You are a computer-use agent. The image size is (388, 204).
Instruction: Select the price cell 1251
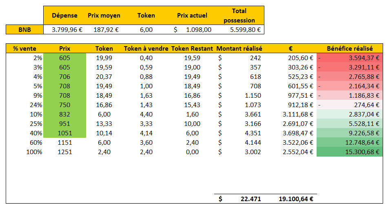(64, 152)
